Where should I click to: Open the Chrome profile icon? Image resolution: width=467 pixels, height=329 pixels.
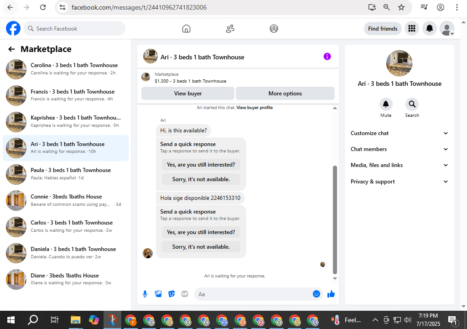(x=441, y=7)
